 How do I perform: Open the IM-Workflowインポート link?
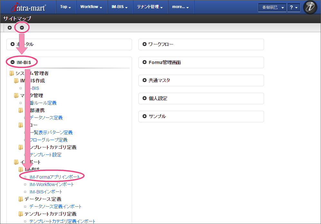pos(52,184)
